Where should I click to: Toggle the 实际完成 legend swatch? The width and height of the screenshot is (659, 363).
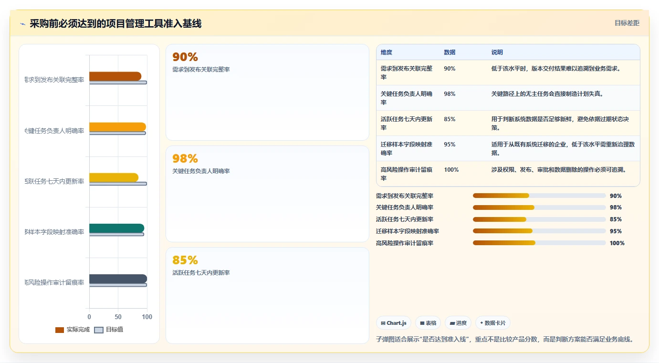pos(60,330)
